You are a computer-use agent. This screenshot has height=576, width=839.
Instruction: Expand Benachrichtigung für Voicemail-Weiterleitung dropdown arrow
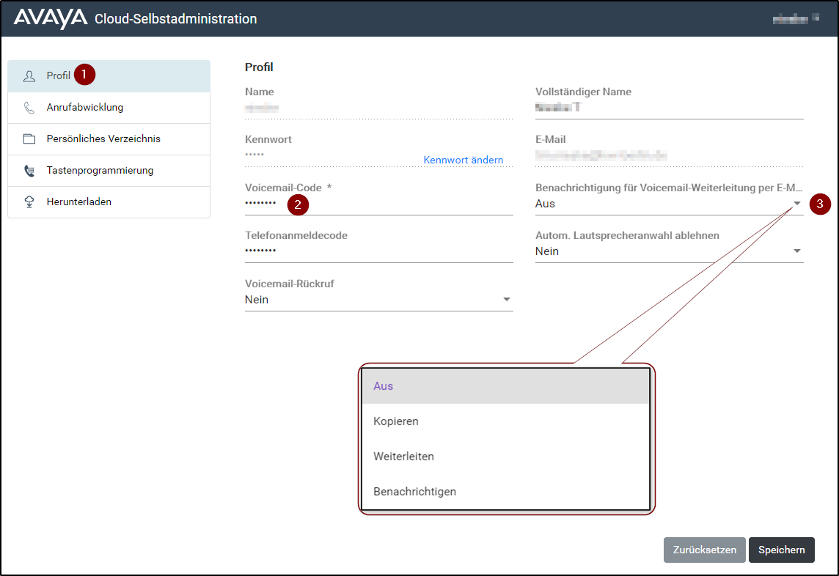click(x=796, y=203)
